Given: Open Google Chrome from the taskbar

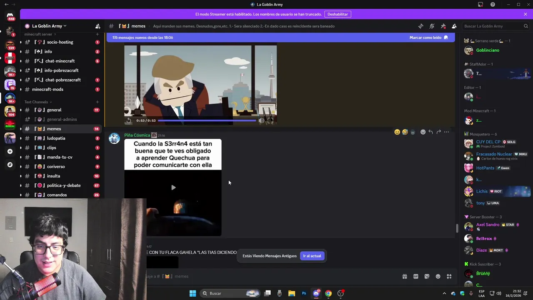Looking at the screenshot, I should click(x=328, y=293).
